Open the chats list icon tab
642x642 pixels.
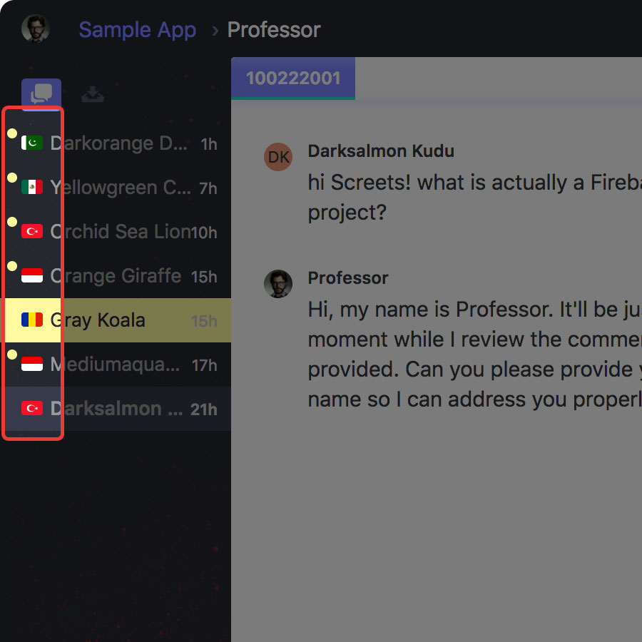point(41,94)
